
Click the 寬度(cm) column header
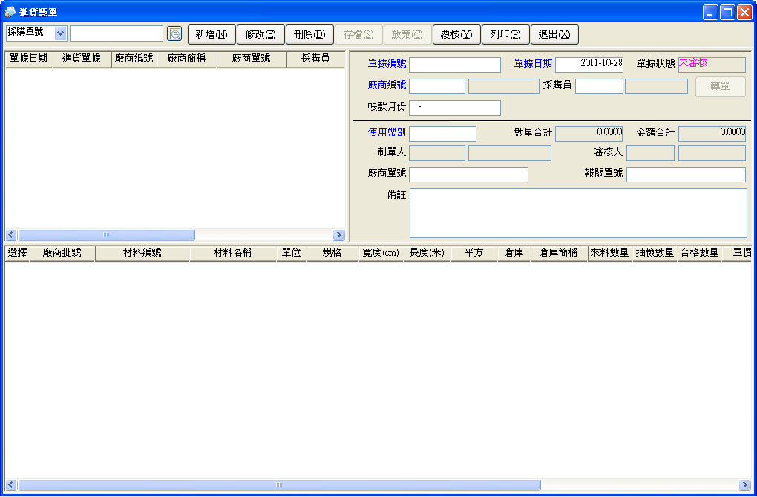[x=381, y=253]
